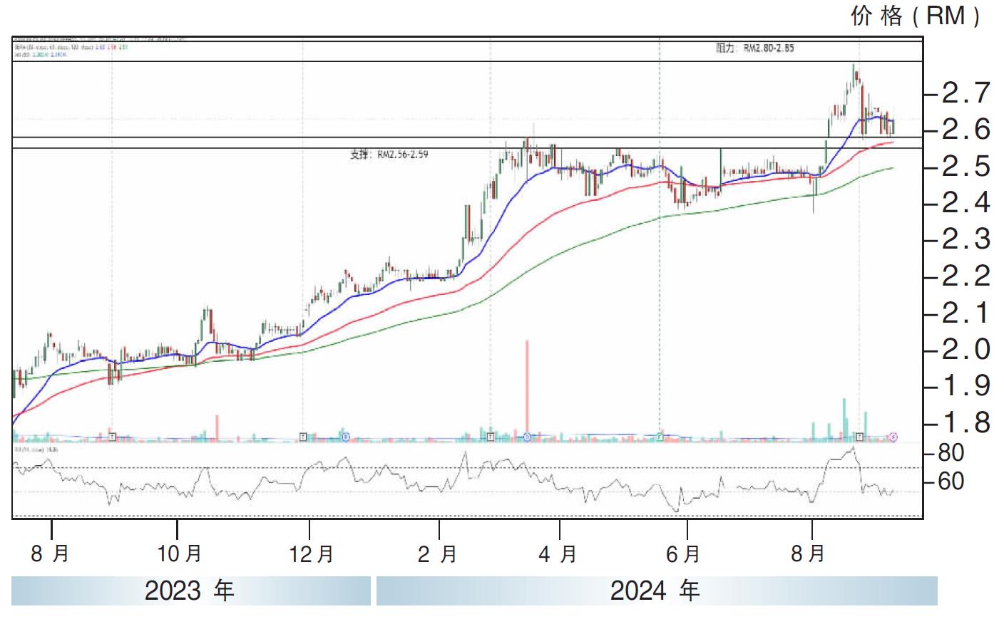Click the 2.6 price axis label
Screen dimensions: 1004x624
[966, 130]
